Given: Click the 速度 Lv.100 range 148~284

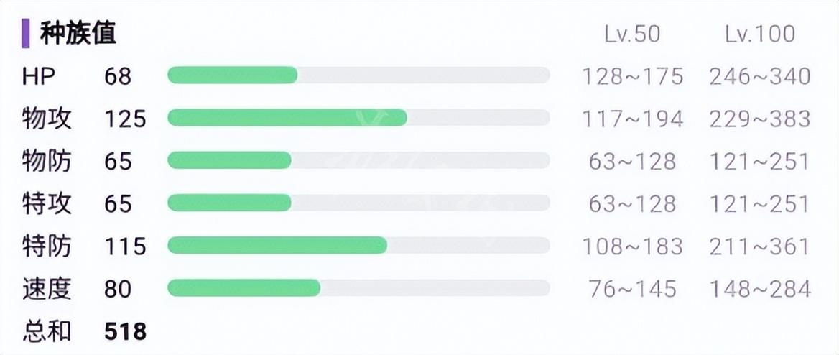Looking at the screenshot, I should (760, 289).
